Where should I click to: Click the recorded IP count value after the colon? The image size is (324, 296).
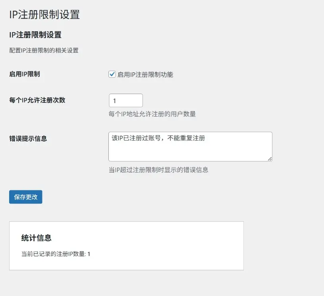89,254
